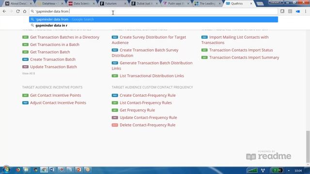
Task: Open the Chrome three-dot menu
Action: coord(306,12)
